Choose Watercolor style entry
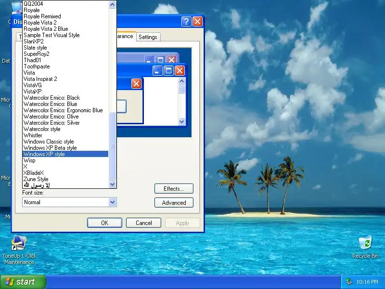Image resolution: width=385 pixels, height=289 pixels. click(65, 129)
